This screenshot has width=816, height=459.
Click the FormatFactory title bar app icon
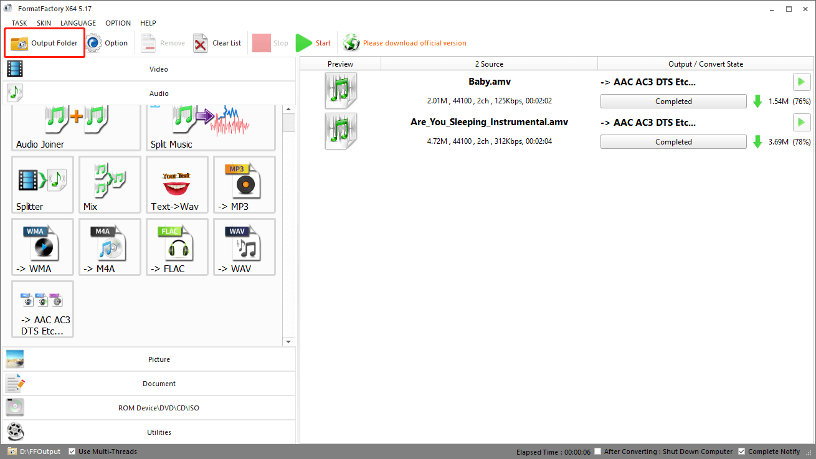(x=8, y=9)
